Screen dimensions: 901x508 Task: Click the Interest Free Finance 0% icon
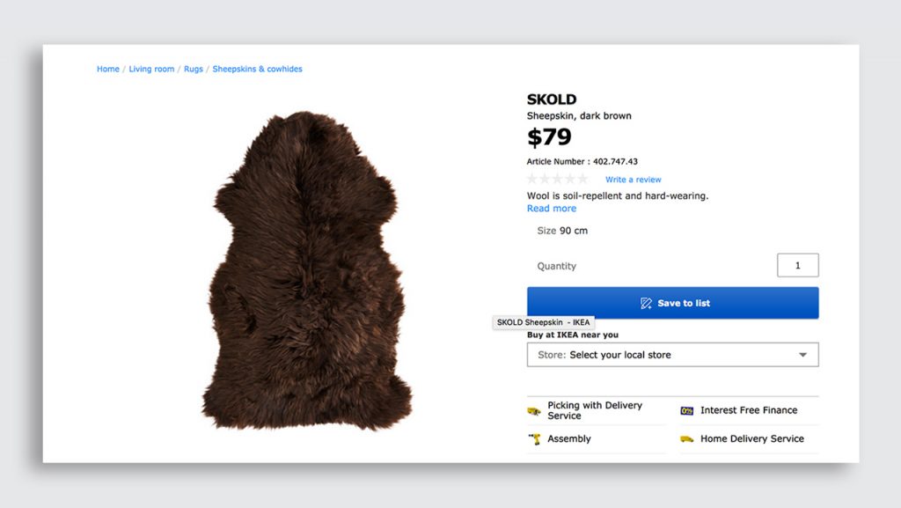coord(688,410)
